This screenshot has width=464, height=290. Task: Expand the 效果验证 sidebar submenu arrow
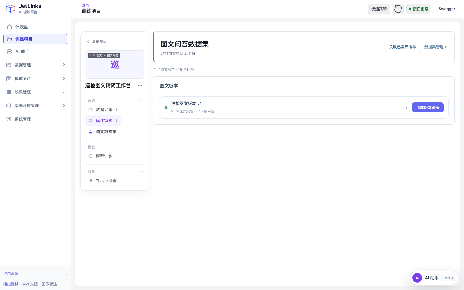click(64, 92)
